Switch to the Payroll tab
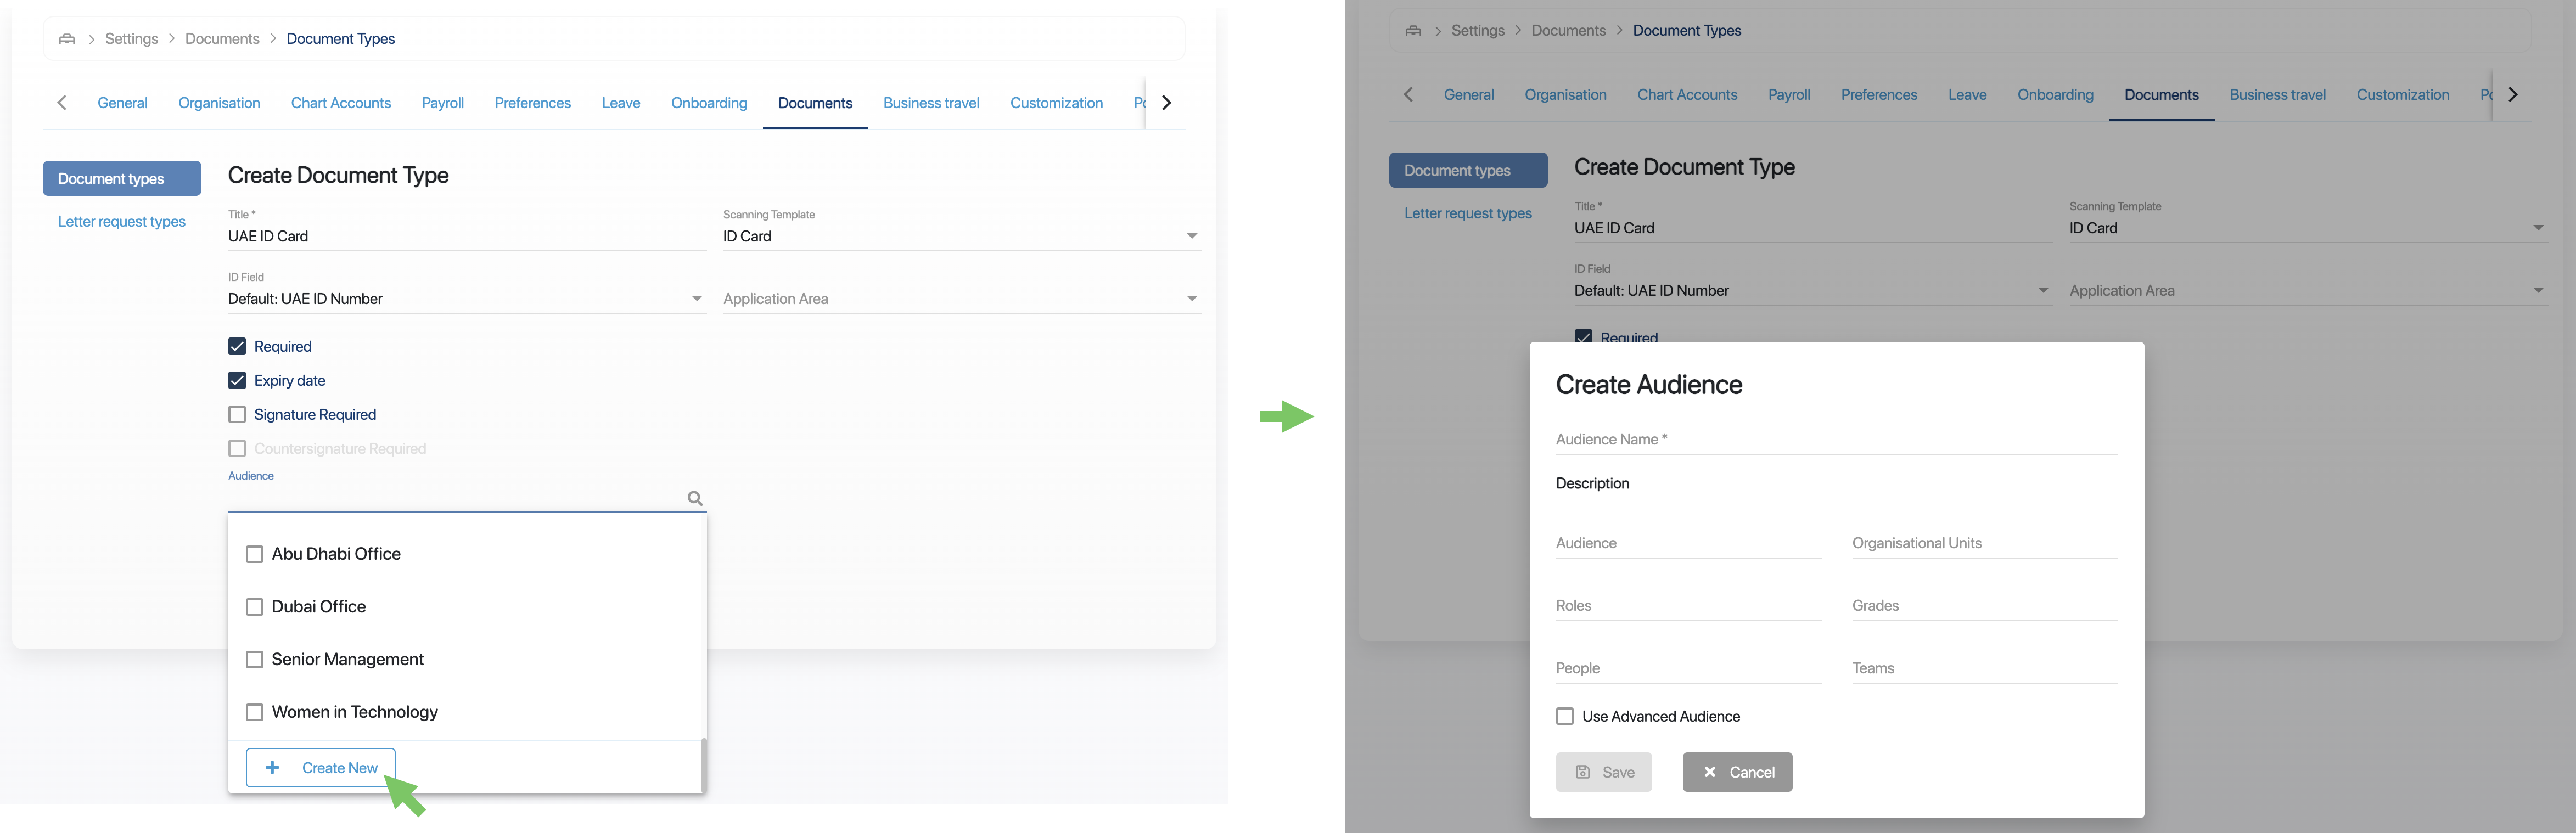The width and height of the screenshot is (2576, 833). [443, 103]
